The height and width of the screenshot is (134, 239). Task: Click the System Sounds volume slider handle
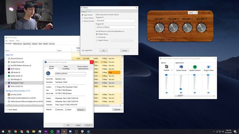click(x=181, y=89)
